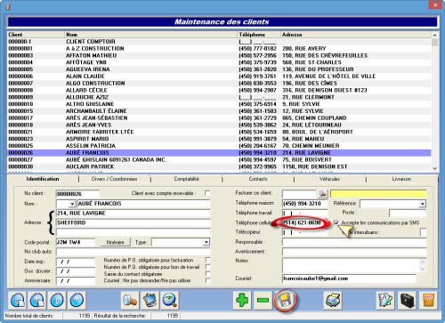Toggle P.O. obligatoire pour facturation checkbox
The width and height of the screenshot is (445, 323).
(207, 260)
